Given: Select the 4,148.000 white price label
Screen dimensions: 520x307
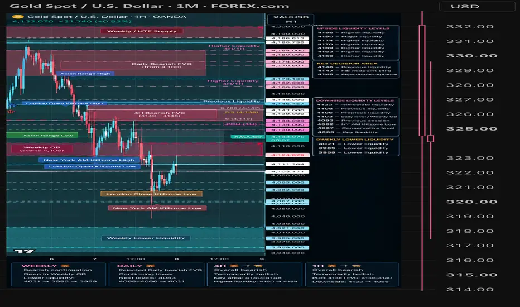Looking at the screenshot, I should click(287, 100).
